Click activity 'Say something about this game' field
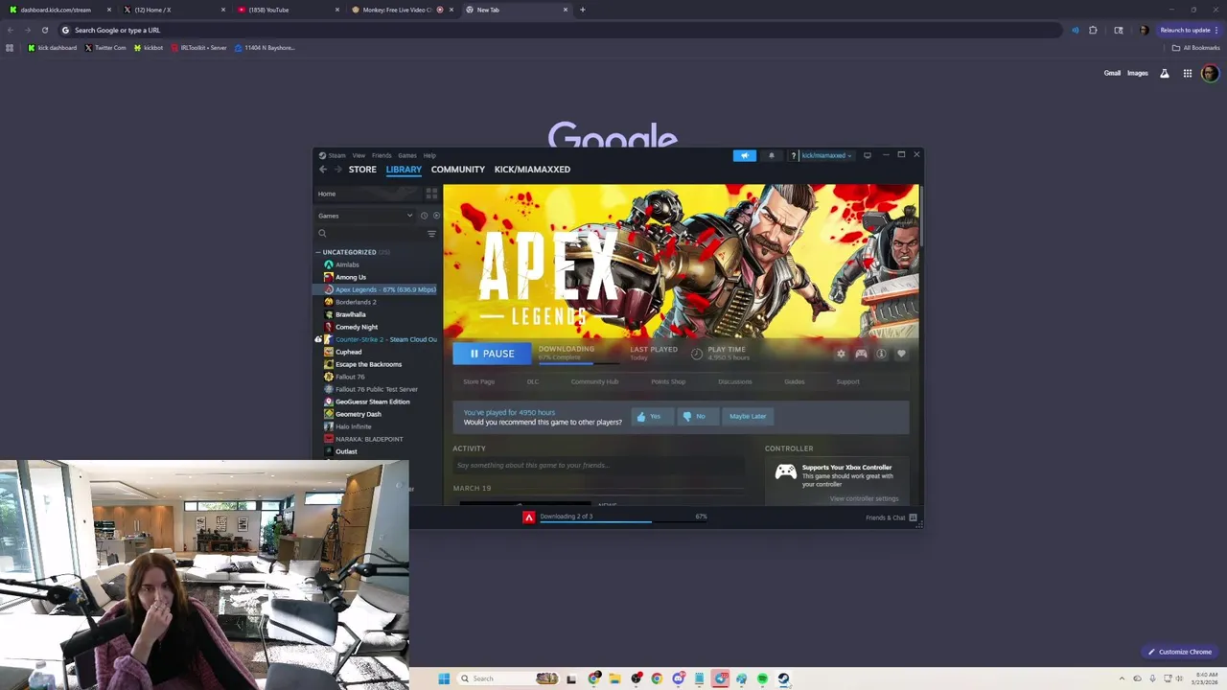Screen dimensions: 1227x690 (598, 465)
